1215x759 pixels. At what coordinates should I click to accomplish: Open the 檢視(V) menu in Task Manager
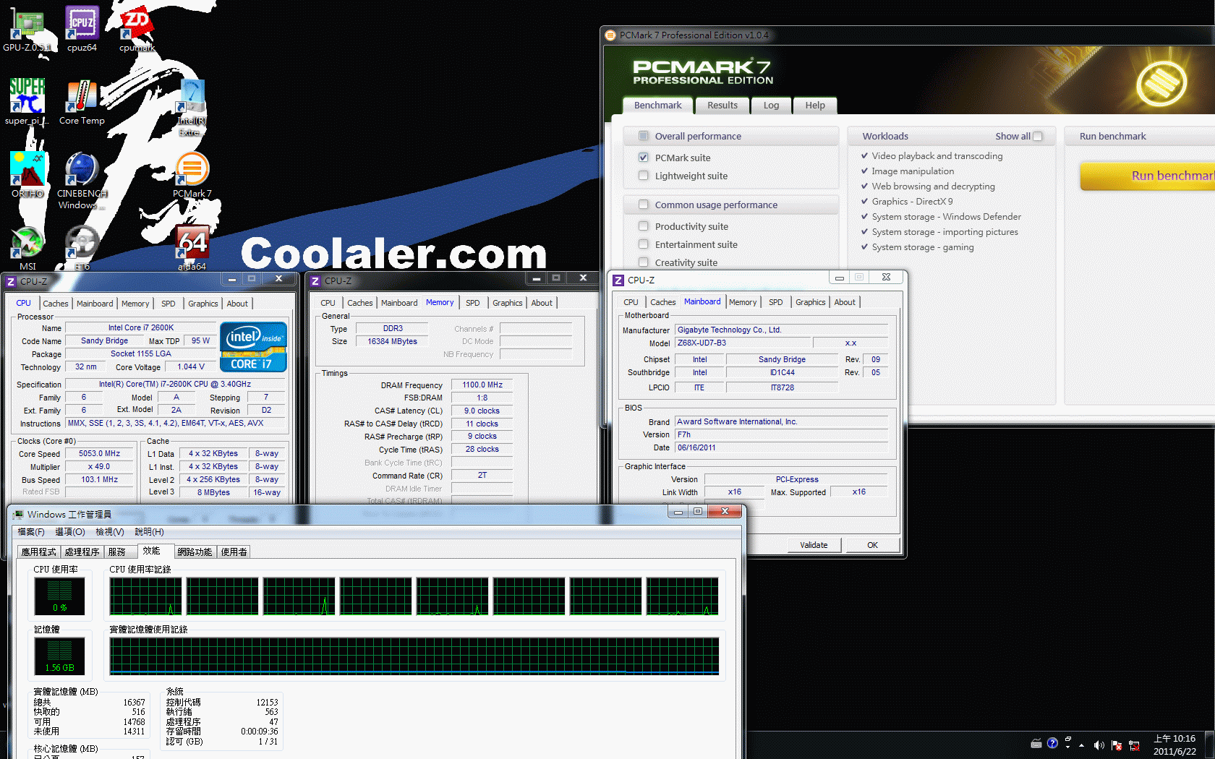click(x=110, y=531)
